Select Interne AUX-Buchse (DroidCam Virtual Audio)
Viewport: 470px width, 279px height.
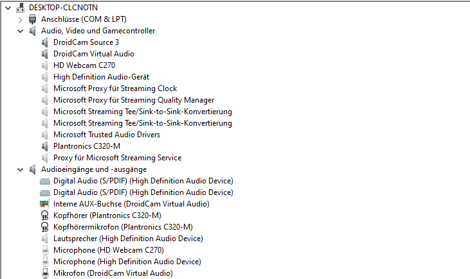131,204
